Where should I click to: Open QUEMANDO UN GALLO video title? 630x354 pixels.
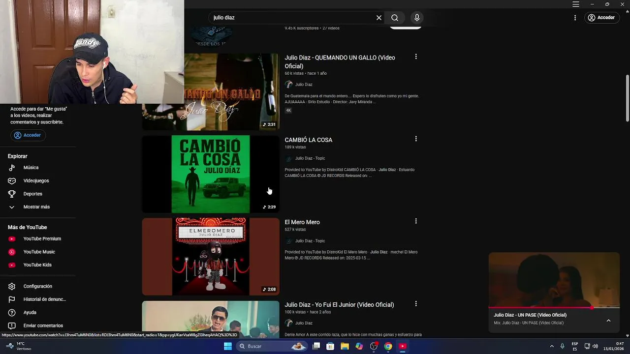[340, 61]
